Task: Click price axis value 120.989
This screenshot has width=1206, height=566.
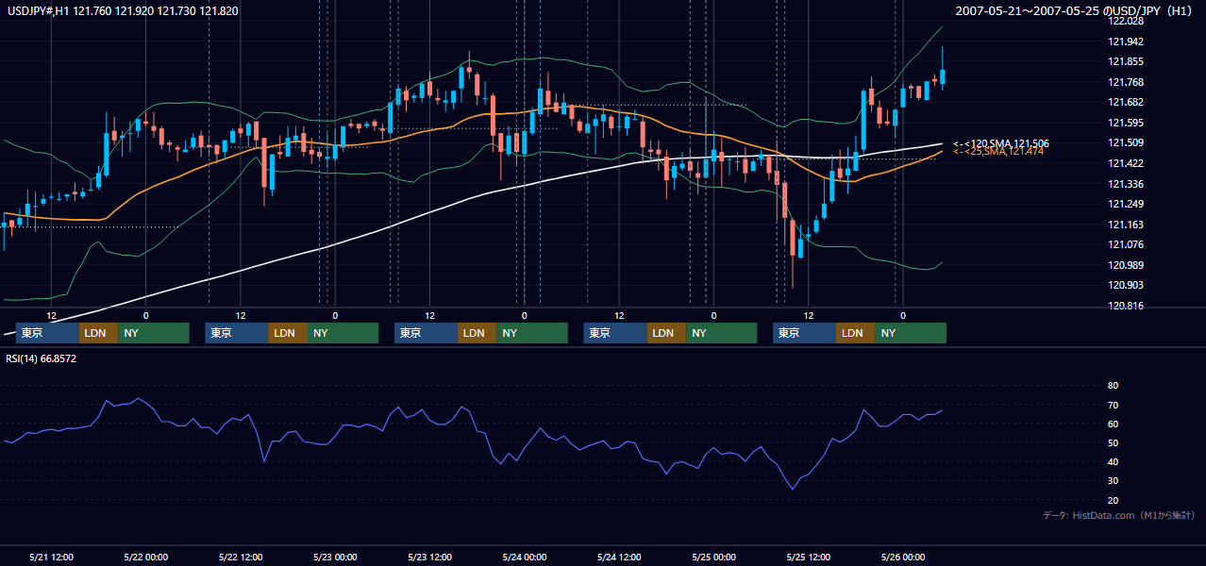Action: (1124, 265)
